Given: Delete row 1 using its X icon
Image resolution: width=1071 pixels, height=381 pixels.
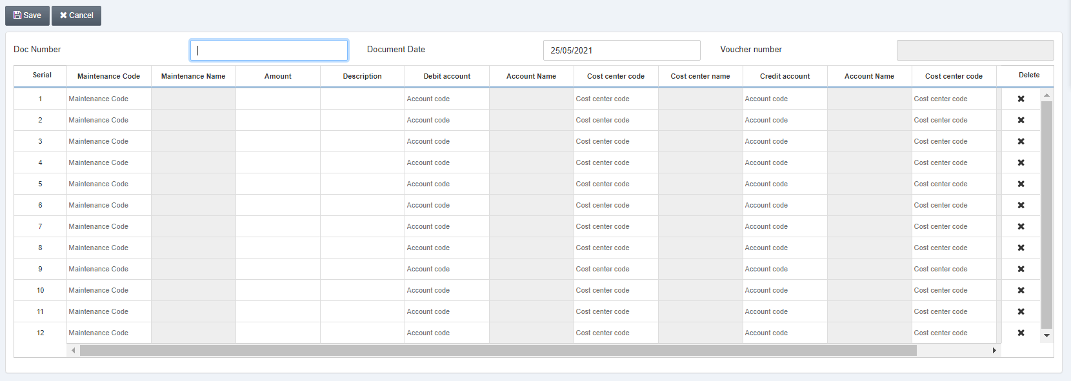Looking at the screenshot, I should [x=1021, y=99].
